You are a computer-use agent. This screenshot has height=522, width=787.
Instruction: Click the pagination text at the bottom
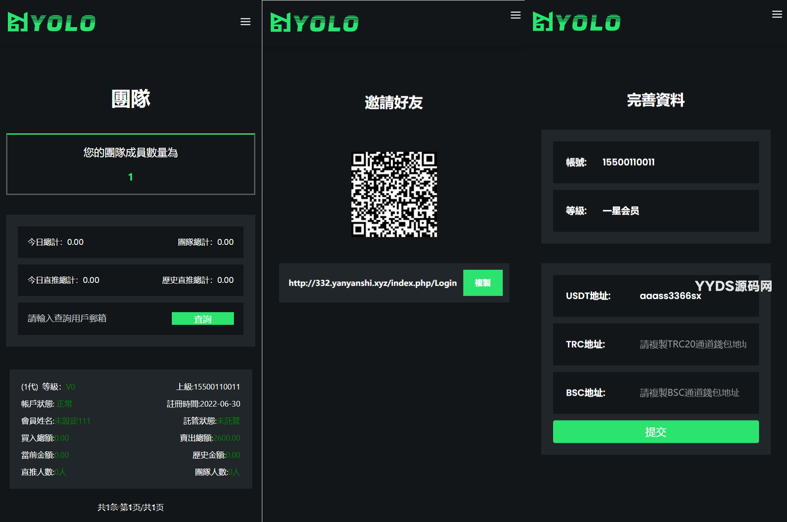click(x=130, y=507)
